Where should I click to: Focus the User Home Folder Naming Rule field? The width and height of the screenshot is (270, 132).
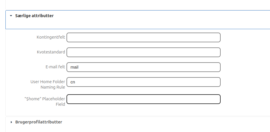click(143, 82)
